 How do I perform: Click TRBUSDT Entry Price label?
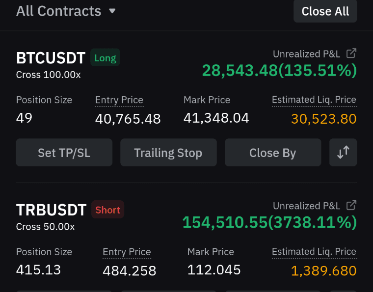point(127,252)
